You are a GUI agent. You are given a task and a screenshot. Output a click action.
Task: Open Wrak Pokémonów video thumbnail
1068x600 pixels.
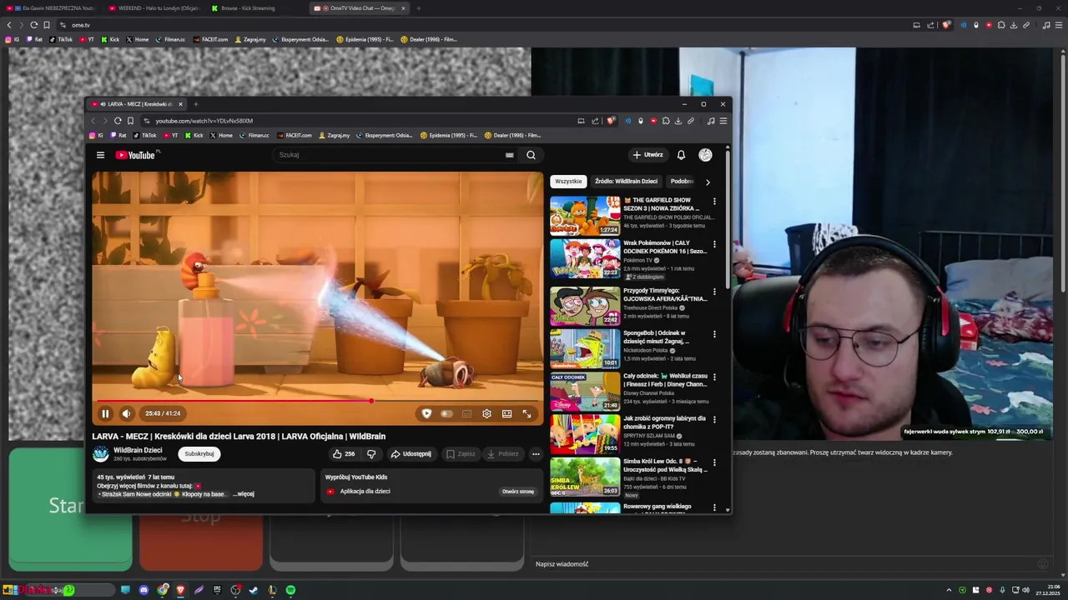[x=585, y=260]
